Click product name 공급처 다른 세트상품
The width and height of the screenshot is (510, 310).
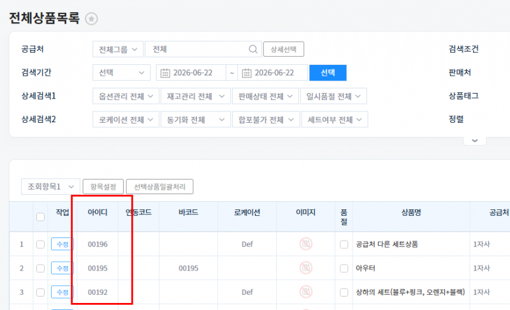coord(387,244)
